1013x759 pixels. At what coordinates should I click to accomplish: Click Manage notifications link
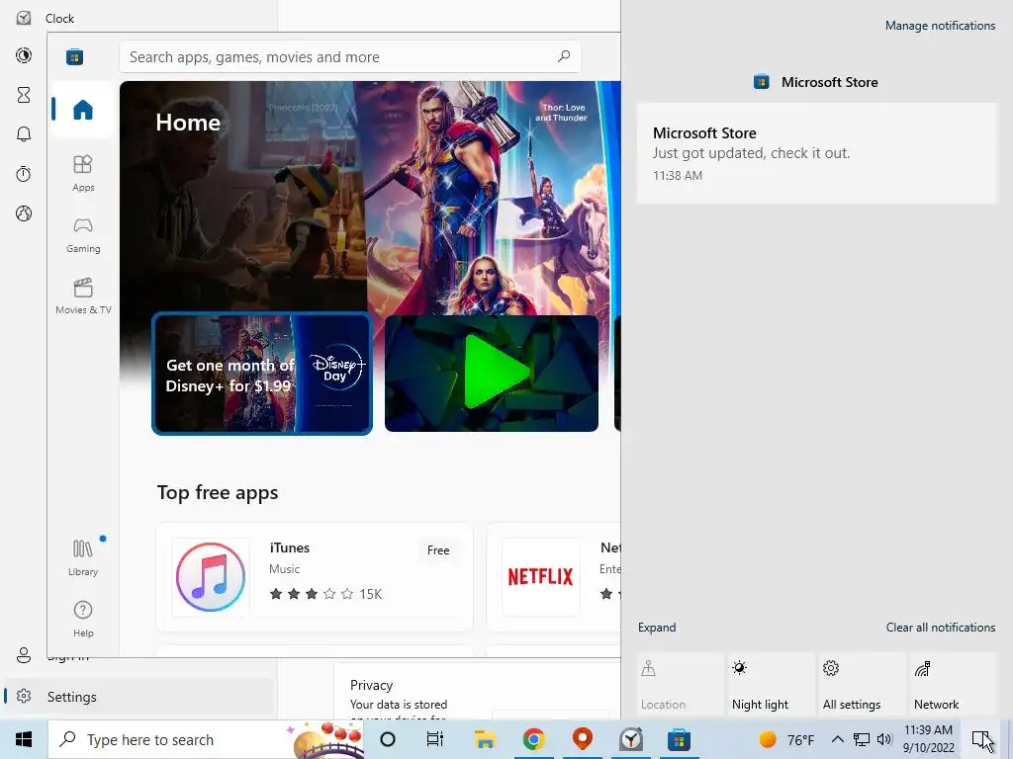pos(940,26)
